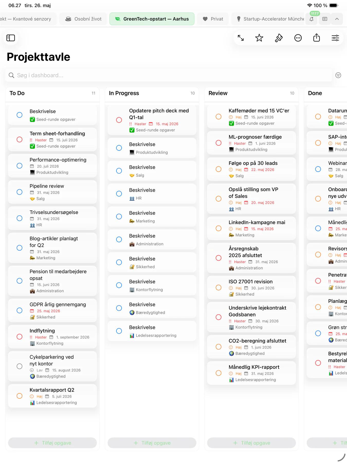Click the Projekttavle page title
This screenshot has height=463, width=347.
(38, 57)
